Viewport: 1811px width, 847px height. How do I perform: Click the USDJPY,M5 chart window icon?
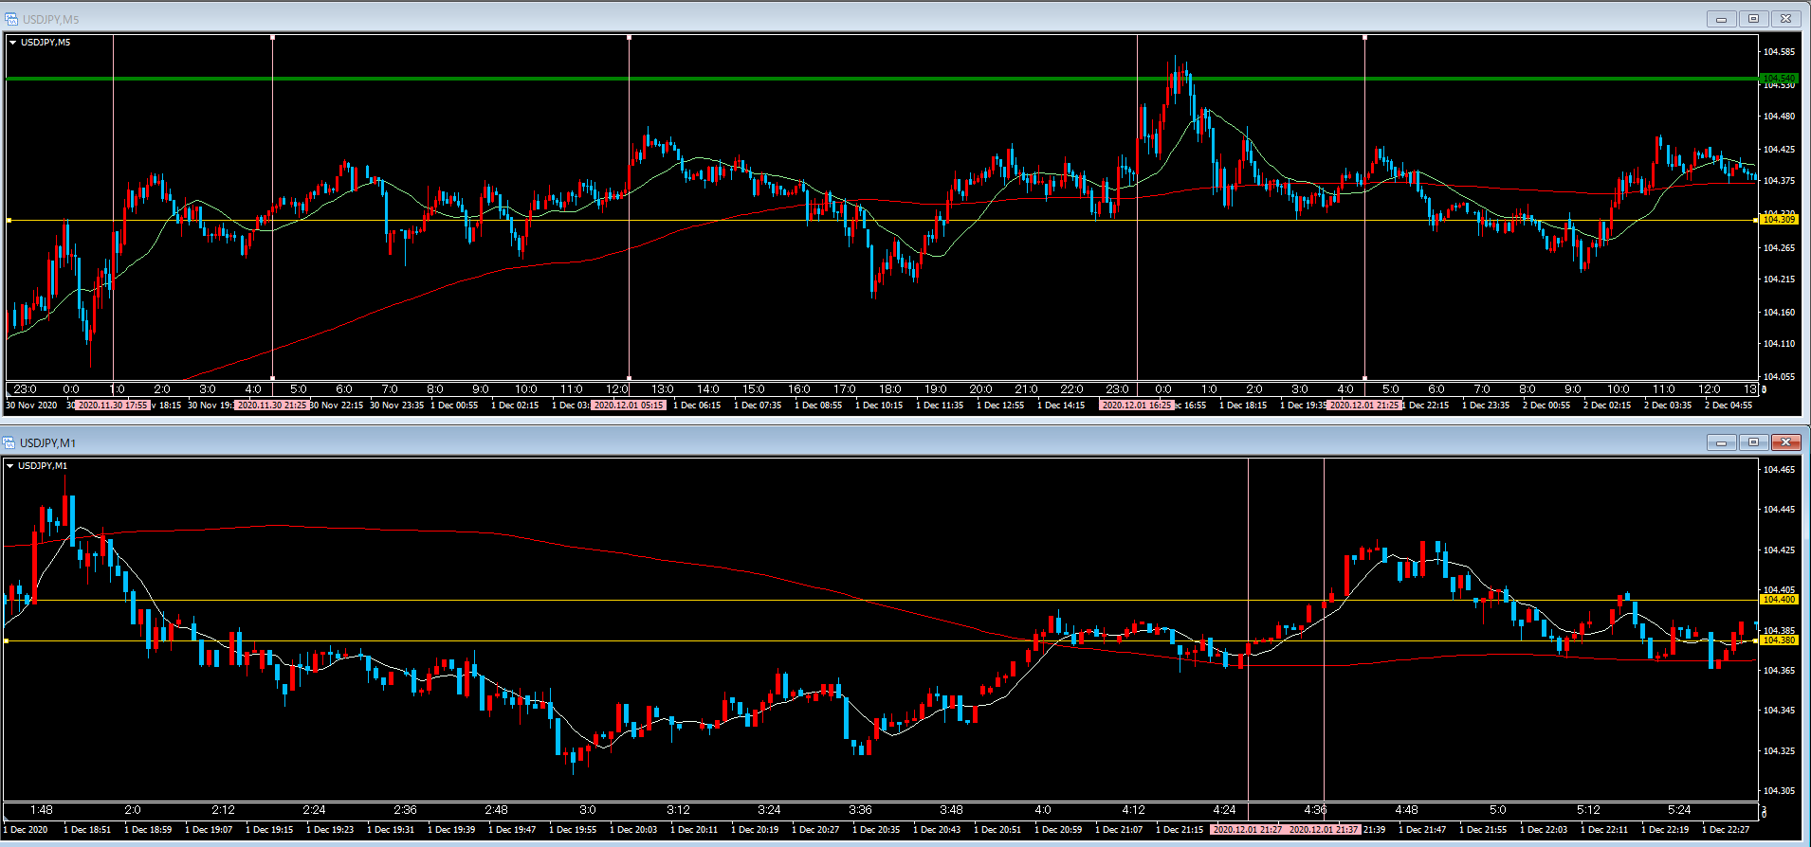pyautogui.click(x=11, y=19)
